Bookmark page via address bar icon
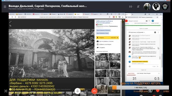Screen dimensions: 172x96 click(109, 17)
